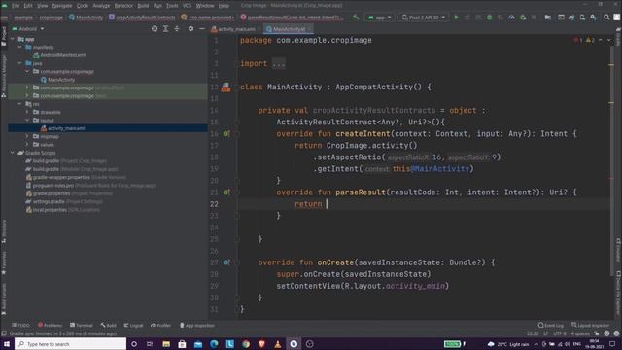Open the Tools menu
The width and height of the screenshot is (622, 350).
point(172,6)
